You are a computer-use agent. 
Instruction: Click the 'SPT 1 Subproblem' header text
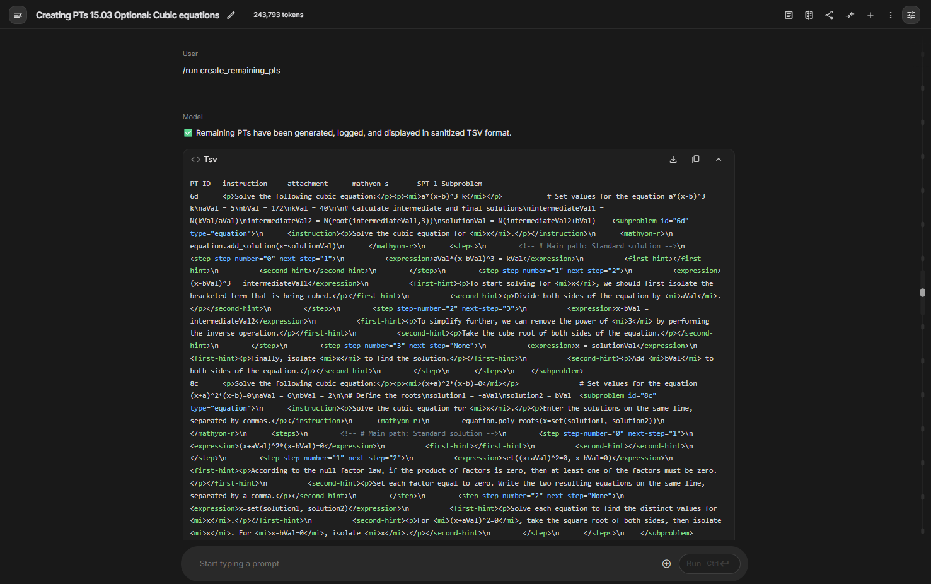click(449, 184)
